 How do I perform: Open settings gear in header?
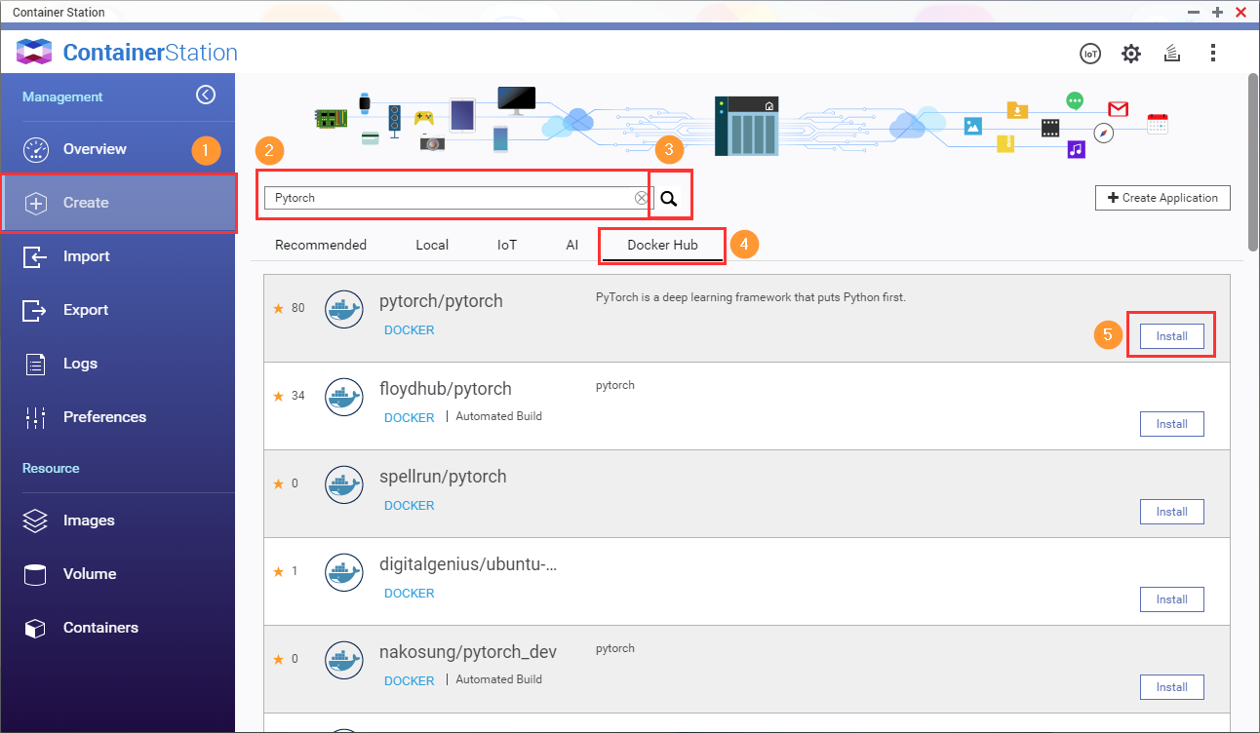click(x=1131, y=54)
